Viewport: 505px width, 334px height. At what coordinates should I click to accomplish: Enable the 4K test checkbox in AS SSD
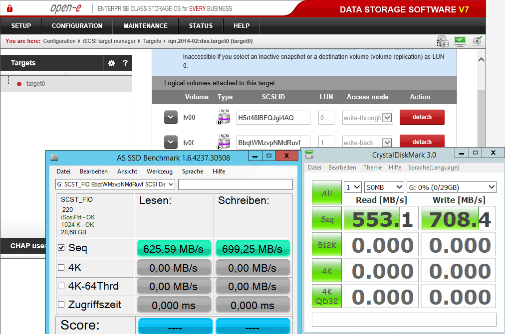61,267
